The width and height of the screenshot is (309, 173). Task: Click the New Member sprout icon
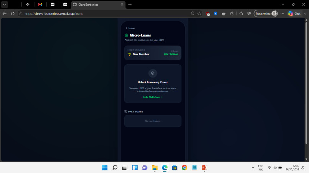[130, 54]
